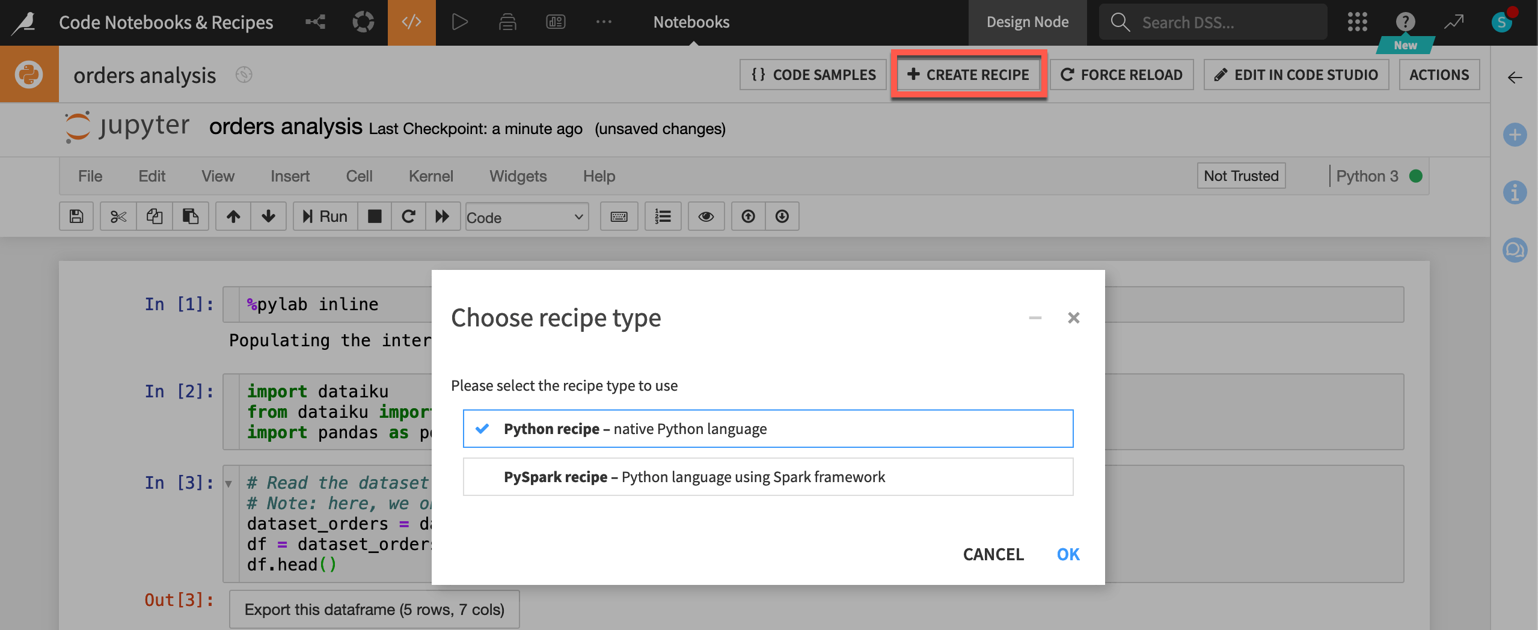Expand the more options ellipsis in top bar
The image size is (1538, 630).
(604, 22)
